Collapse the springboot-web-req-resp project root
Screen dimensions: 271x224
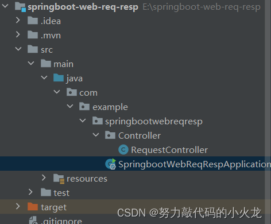pos(5,6)
